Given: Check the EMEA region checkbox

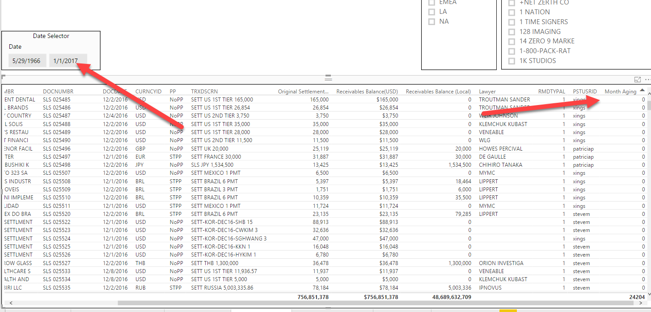Looking at the screenshot, I should pyautogui.click(x=431, y=2).
